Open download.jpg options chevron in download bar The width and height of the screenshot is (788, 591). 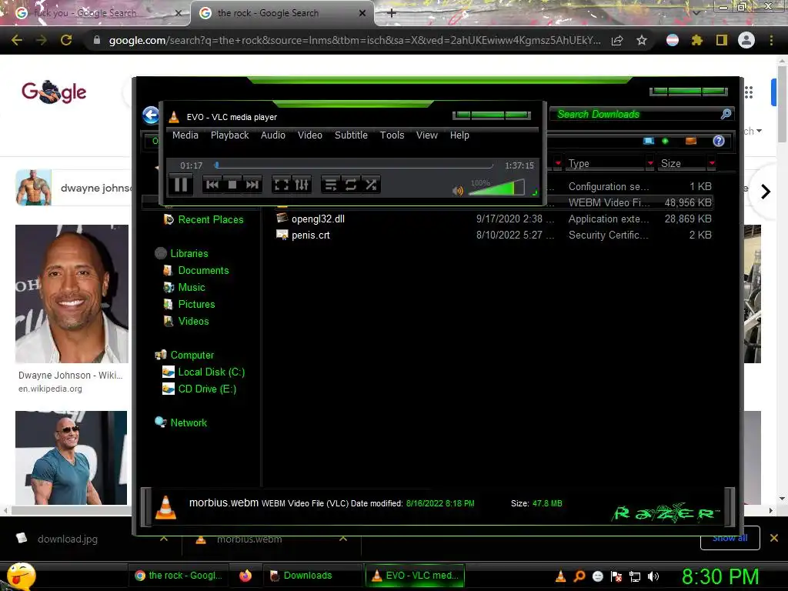pyautogui.click(x=164, y=539)
